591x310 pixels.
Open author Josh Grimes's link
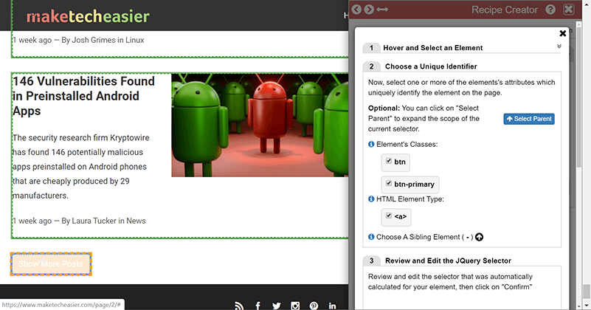[94, 40]
